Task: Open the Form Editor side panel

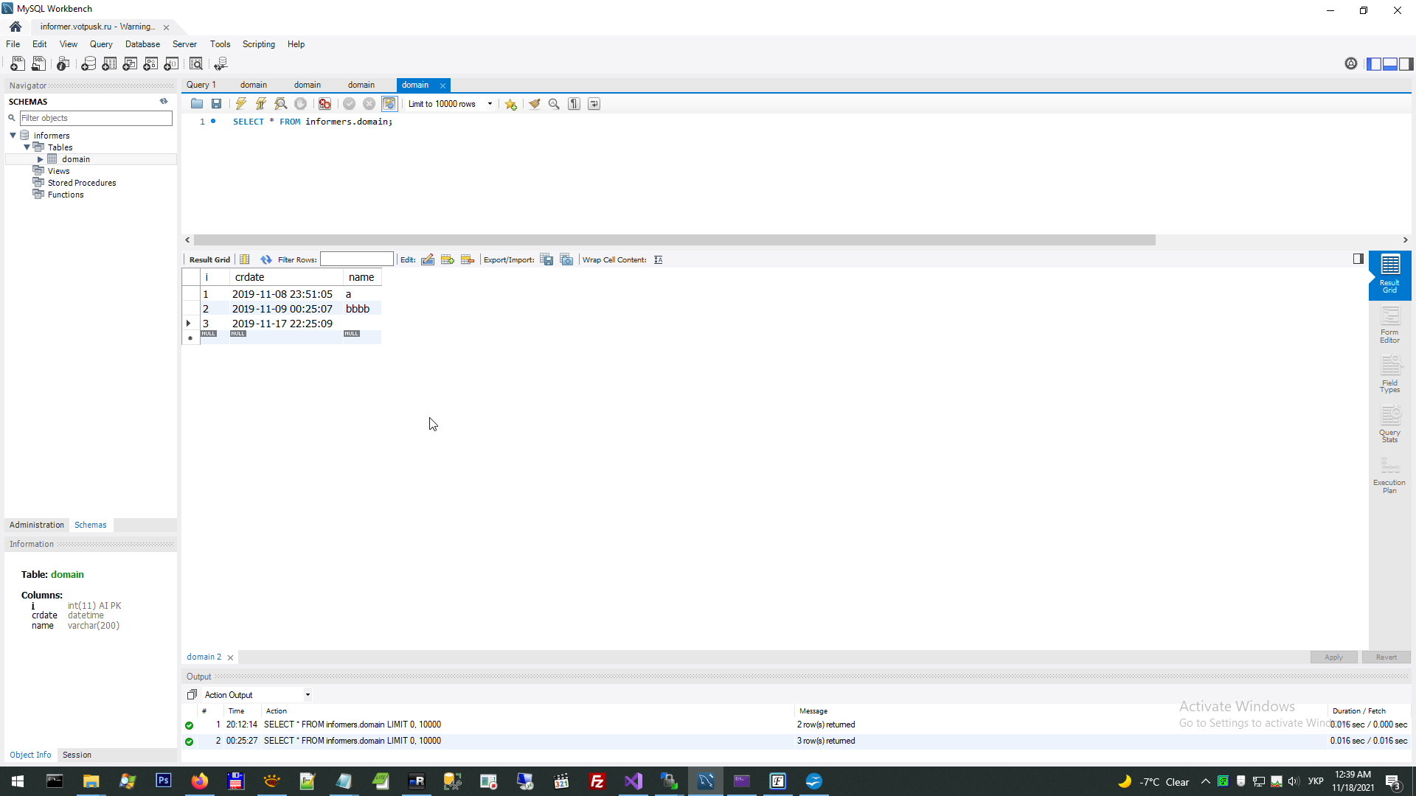Action: pos(1389,325)
